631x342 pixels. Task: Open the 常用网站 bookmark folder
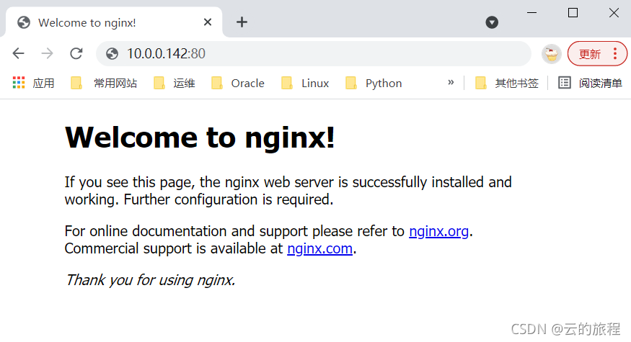[x=104, y=84]
